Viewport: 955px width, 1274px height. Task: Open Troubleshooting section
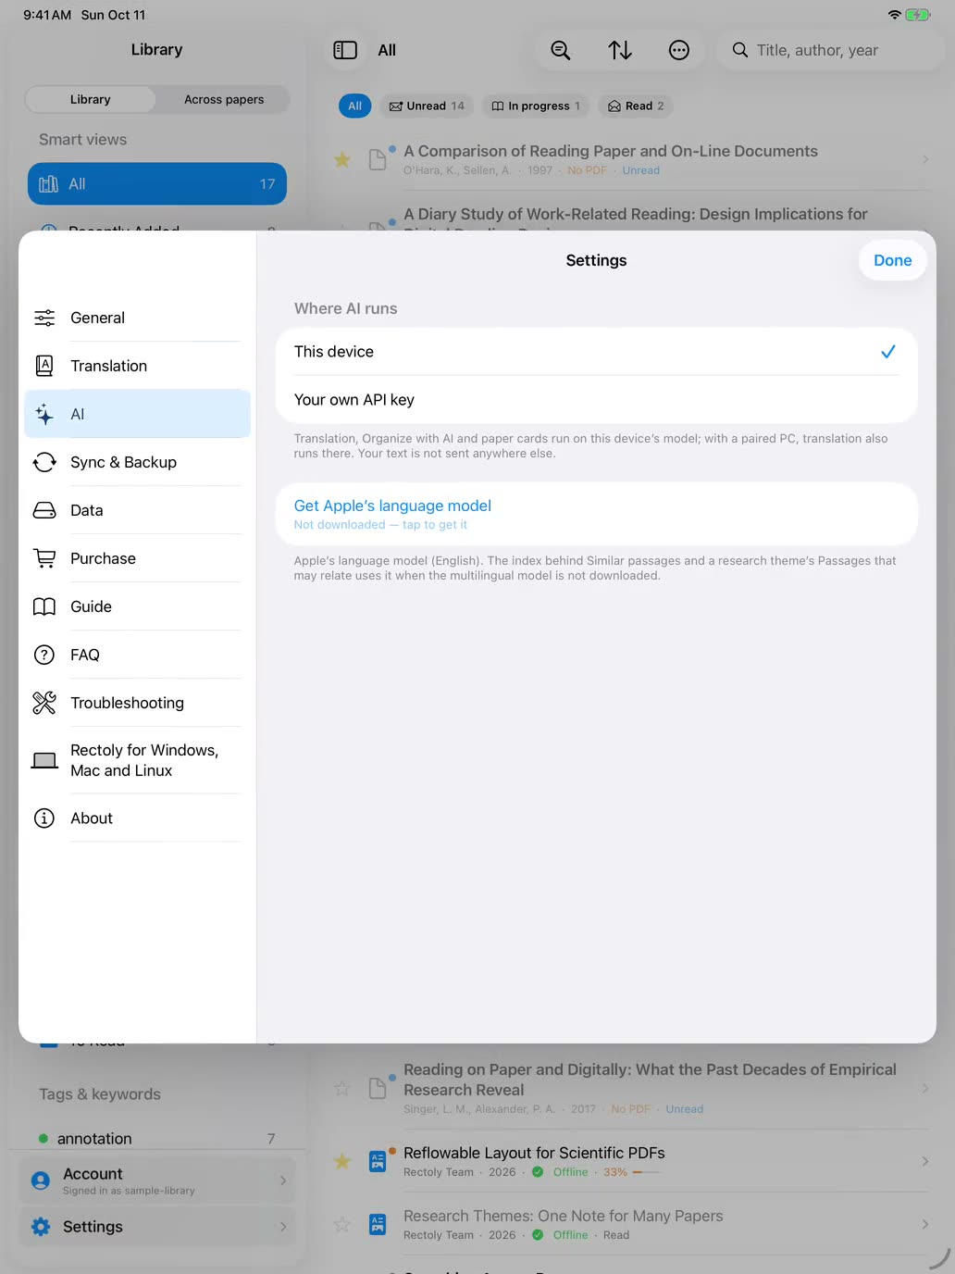tap(137, 703)
